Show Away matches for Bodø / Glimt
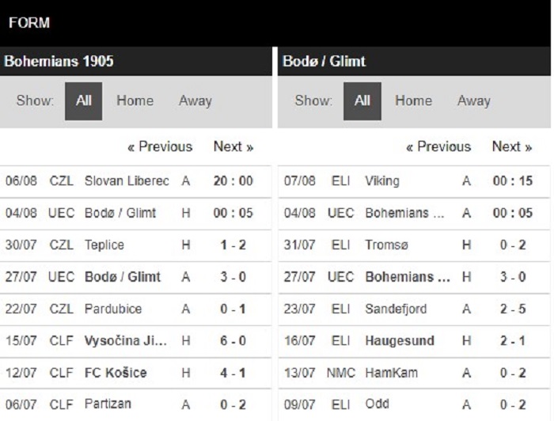The height and width of the screenshot is (421, 554). [474, 101]
